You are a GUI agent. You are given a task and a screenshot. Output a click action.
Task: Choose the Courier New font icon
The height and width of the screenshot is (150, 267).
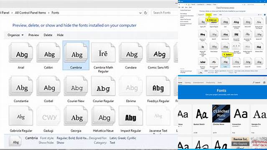76,86
